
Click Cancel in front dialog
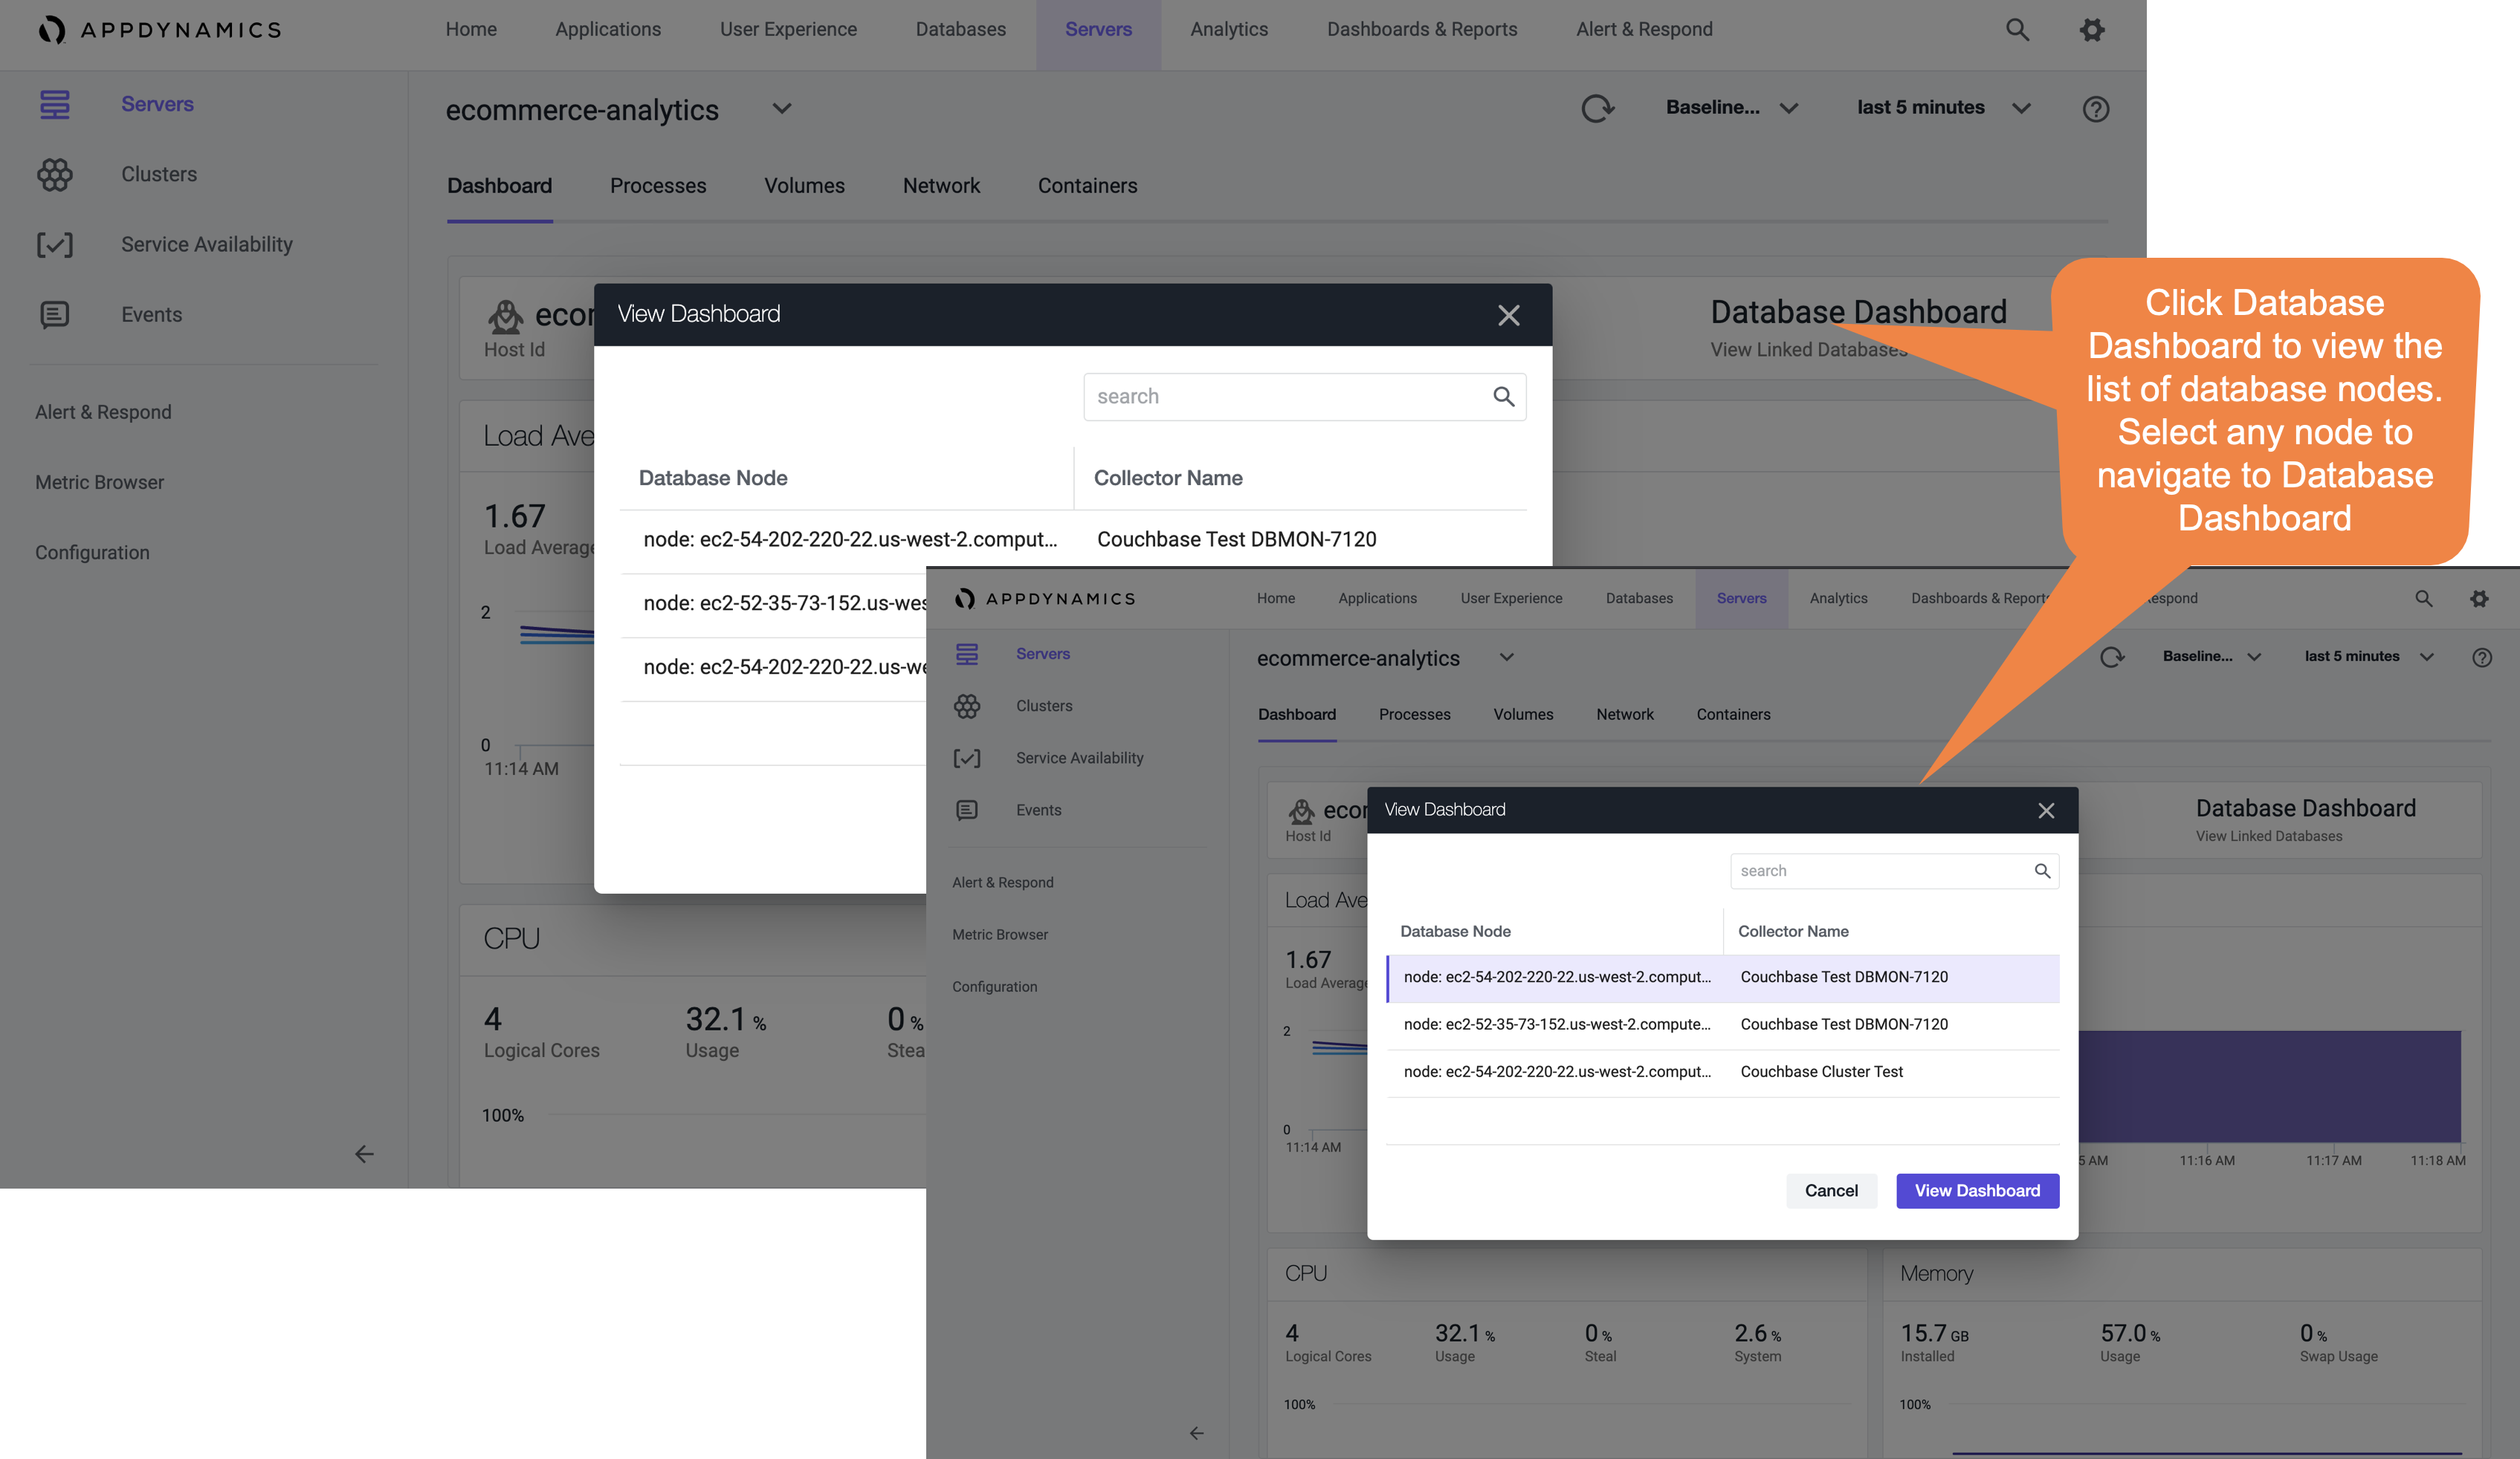pyautogui.click(x=1831, y=1191)
